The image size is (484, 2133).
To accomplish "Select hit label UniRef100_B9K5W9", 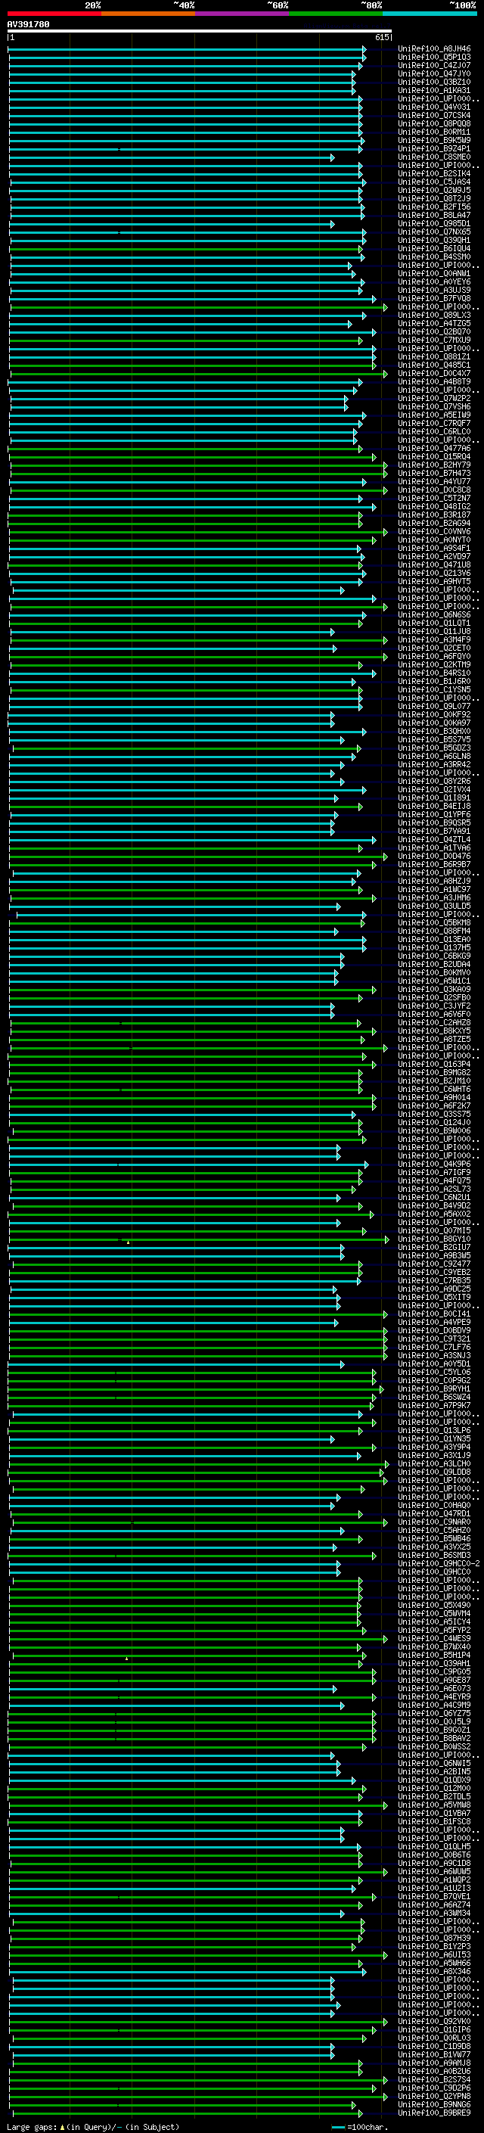I will [434, 140].
